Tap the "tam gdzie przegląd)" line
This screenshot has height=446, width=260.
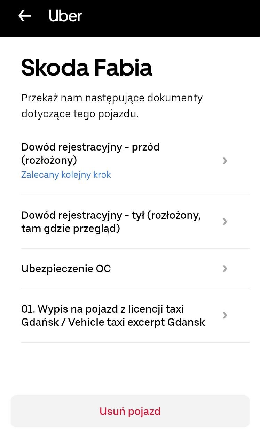click(71, 229)
